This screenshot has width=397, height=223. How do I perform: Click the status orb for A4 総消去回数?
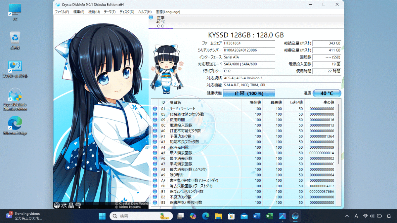tap(155, 147)
